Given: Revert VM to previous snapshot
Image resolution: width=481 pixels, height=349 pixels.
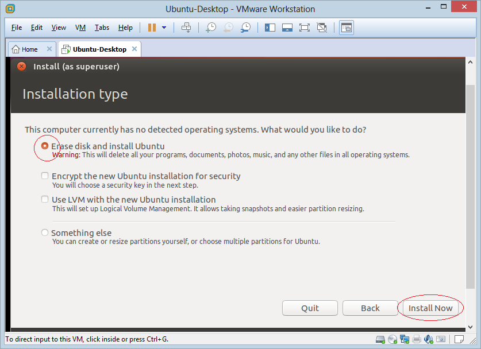Looking at the screenshot, I should click(228, 28).
